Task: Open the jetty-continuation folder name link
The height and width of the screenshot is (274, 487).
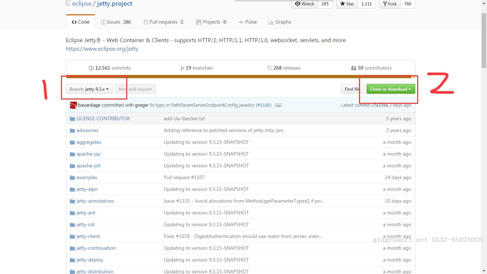Action: click(96, 248)
